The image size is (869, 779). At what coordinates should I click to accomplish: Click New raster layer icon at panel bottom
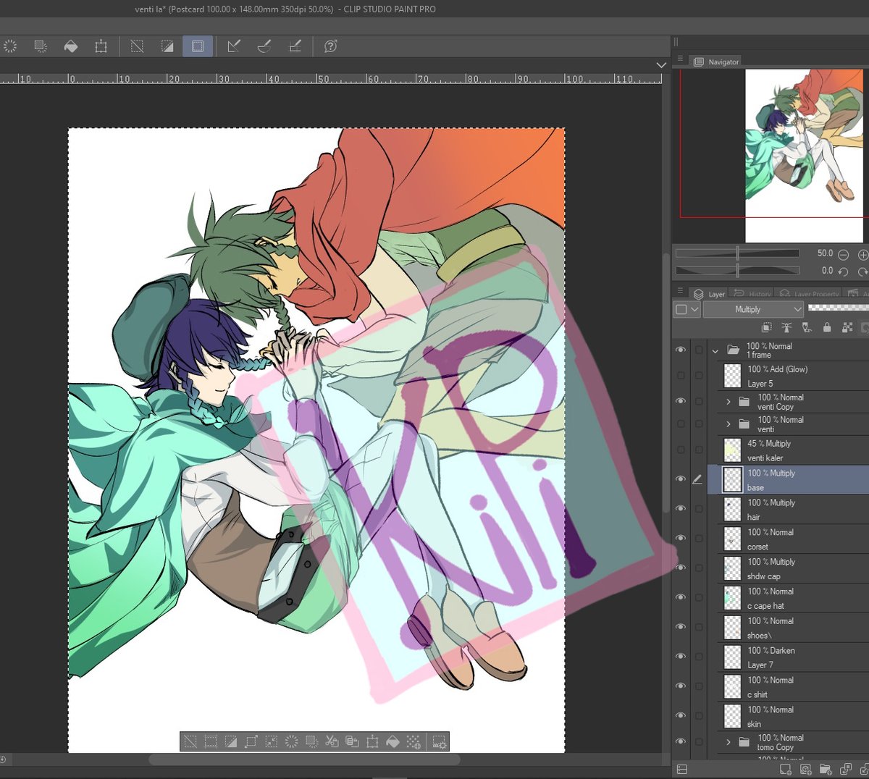coord(786,770)
